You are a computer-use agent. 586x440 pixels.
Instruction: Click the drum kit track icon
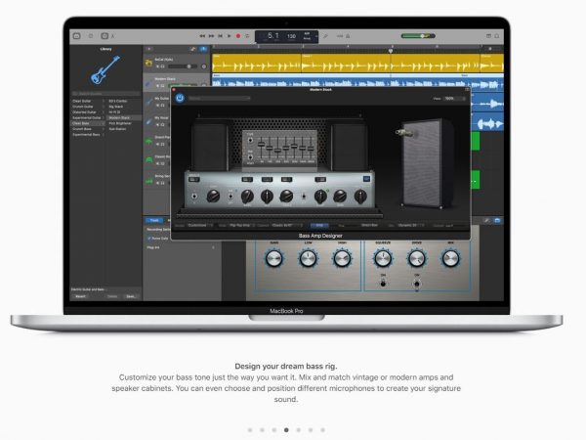[148, 63]
